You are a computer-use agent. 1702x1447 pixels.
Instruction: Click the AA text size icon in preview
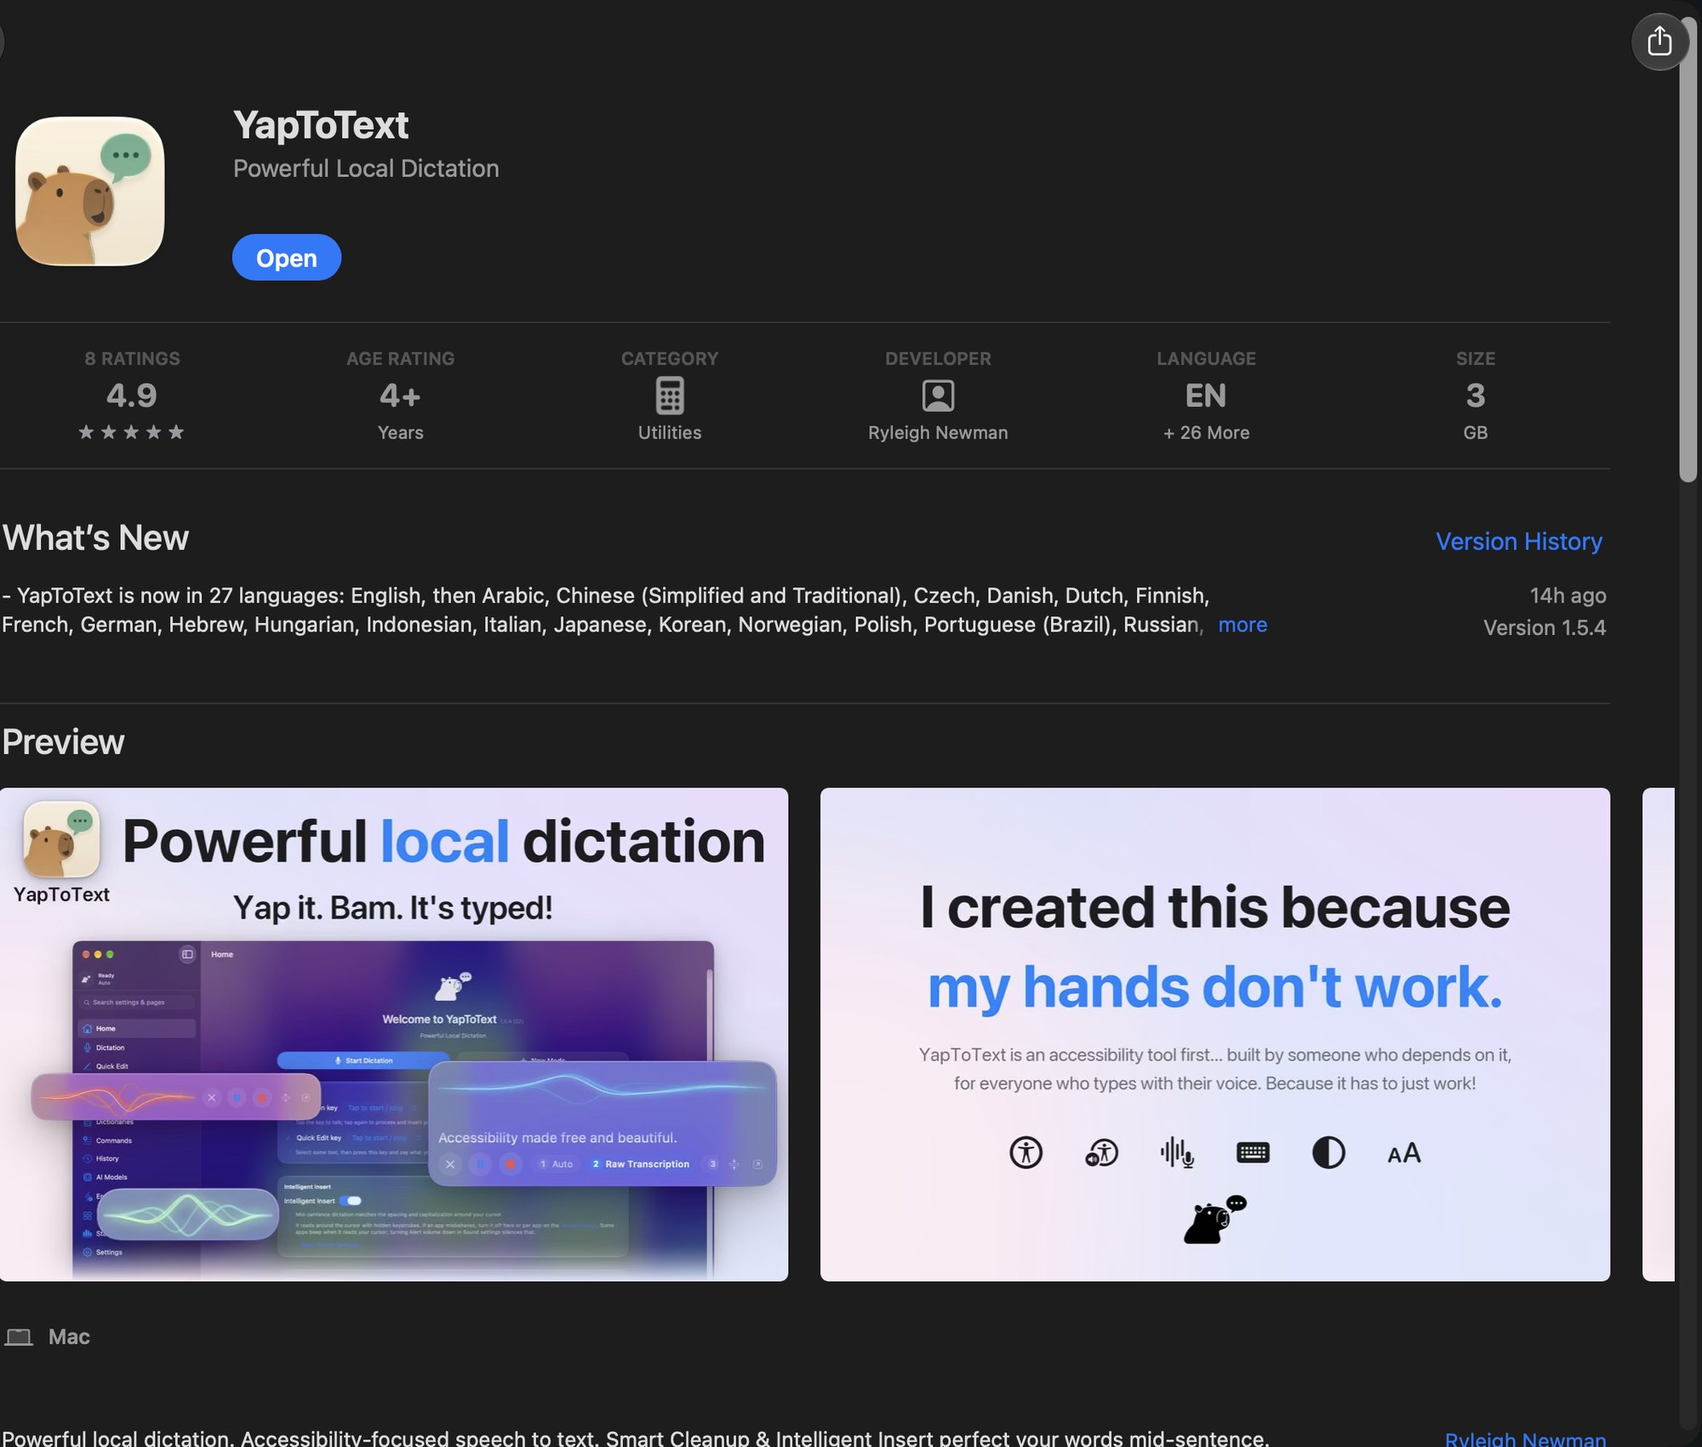1404,1153
